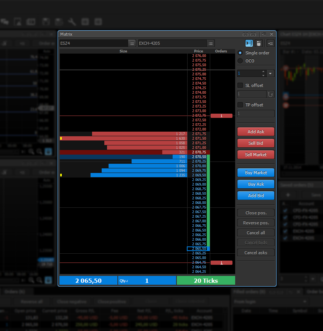The height and width of the screenshot is (331, 323).
Task: Enable the mouse trading mode icon
Action: (x=259, y=43)
